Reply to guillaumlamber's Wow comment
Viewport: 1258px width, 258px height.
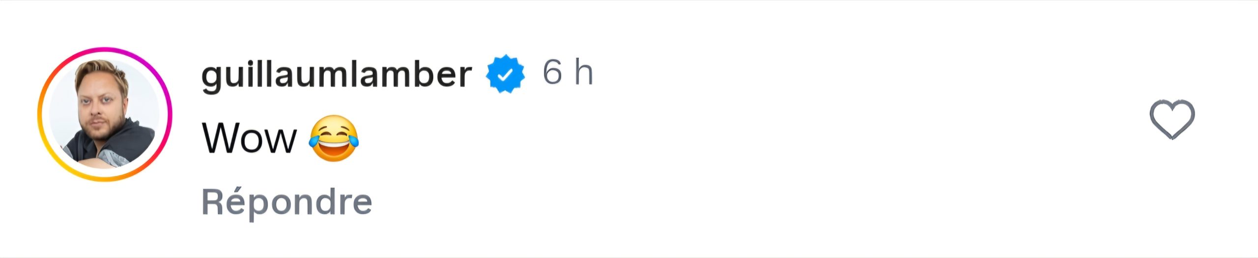286,202
